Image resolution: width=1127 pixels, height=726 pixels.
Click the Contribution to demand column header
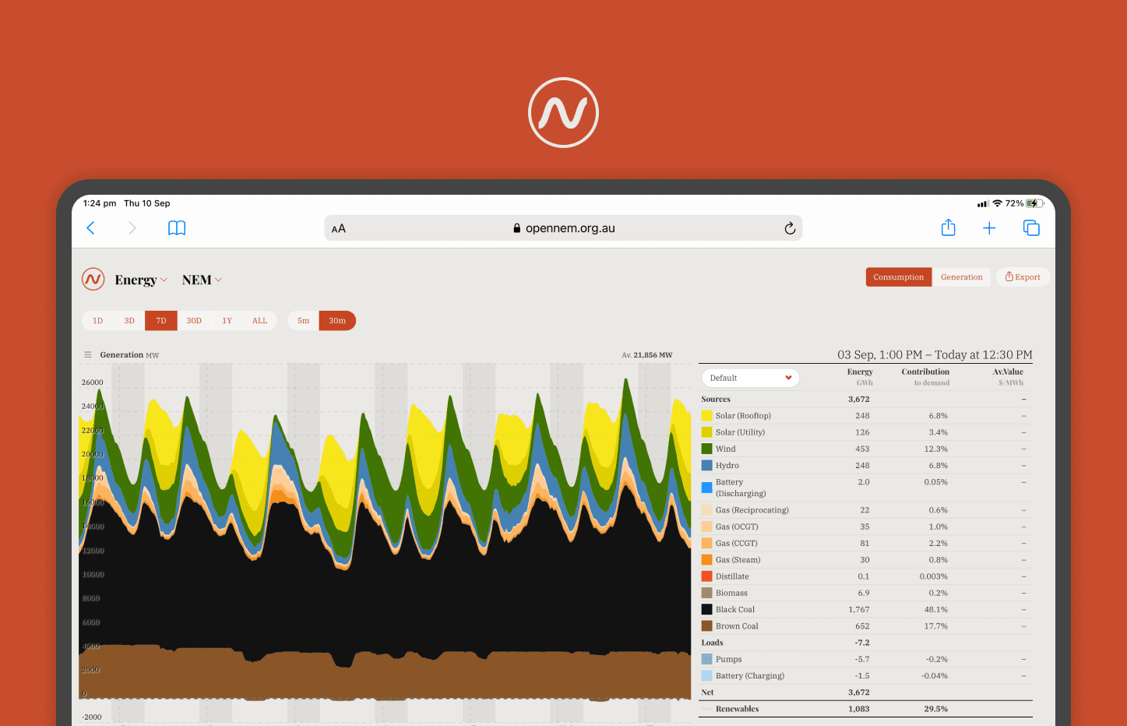925,377
